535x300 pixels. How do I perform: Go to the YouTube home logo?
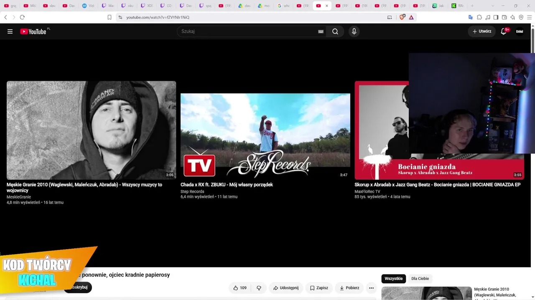click(33, 31)
